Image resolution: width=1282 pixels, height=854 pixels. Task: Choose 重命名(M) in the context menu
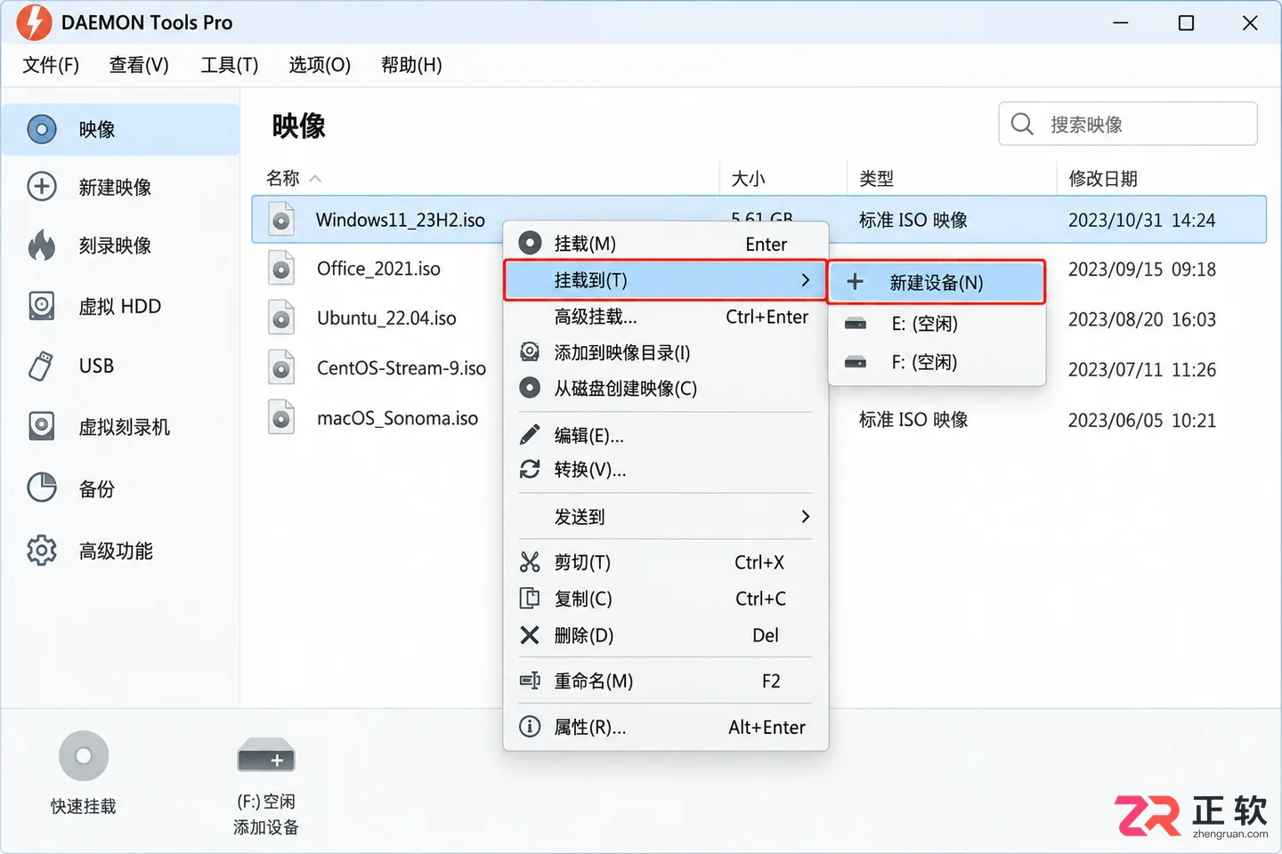pyautogui.click(x=666, y=681)
